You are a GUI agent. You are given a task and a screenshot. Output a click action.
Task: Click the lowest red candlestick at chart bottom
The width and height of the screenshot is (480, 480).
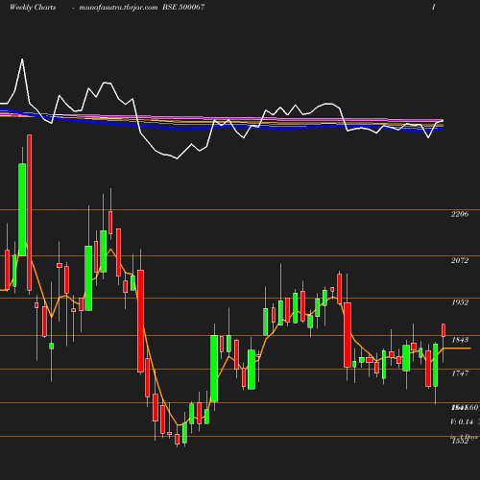point(177,439)
